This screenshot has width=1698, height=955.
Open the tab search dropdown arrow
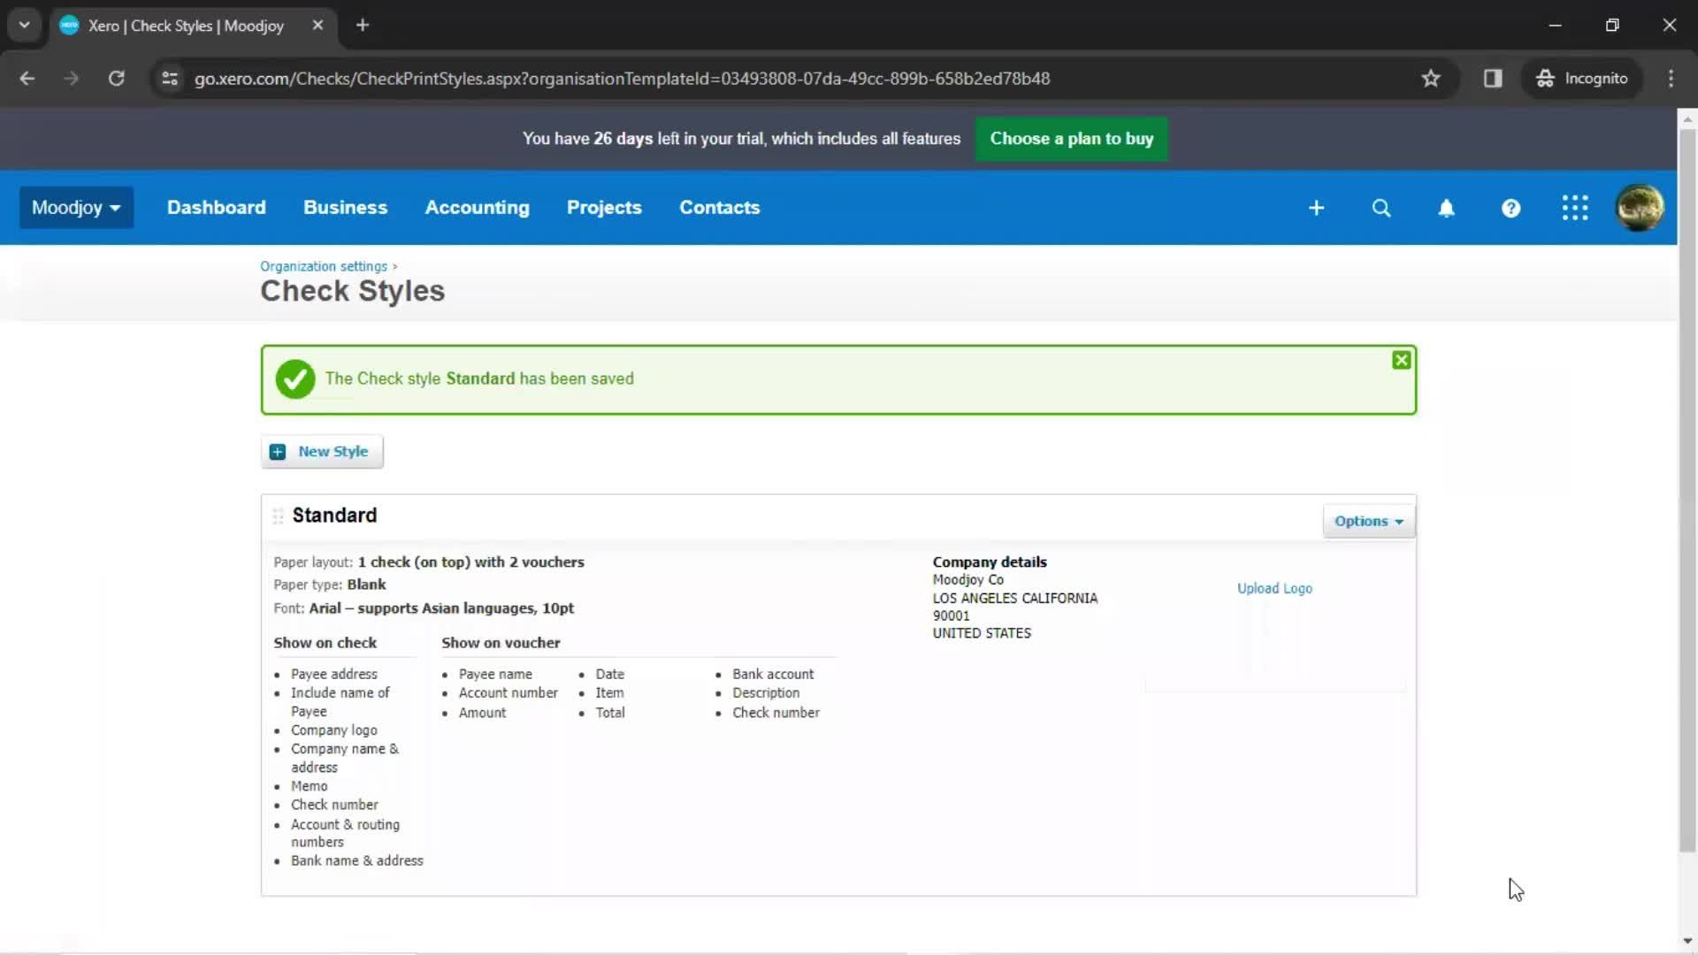point(25,26)
